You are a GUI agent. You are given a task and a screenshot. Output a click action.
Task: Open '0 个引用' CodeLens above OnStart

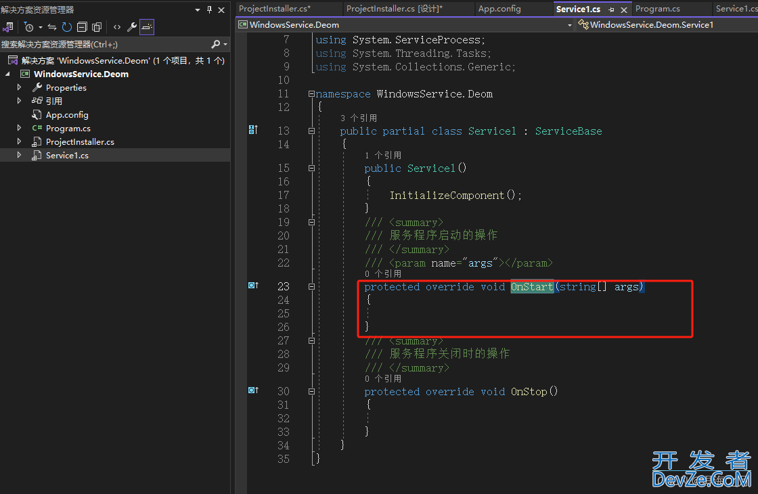[383, 273]
